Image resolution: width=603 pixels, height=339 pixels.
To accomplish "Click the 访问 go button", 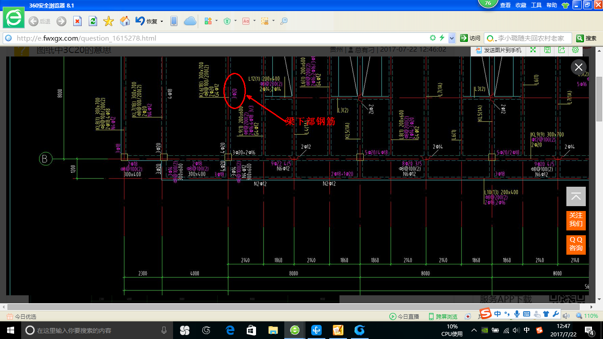I will 470,38.
